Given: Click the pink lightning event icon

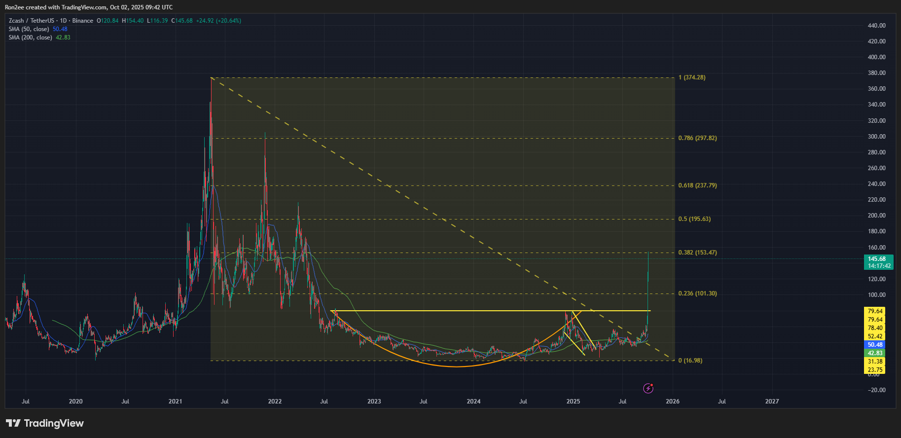Looking at the screenshot, I should click(x=649, y=389).
